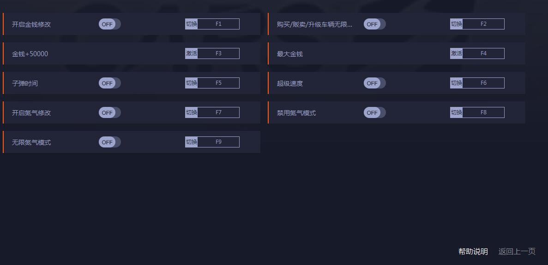This screenshot has height=265, width=548.
Task: Click 切换 button beside F5
Action: pyautogui.click(x=192, y=83)
